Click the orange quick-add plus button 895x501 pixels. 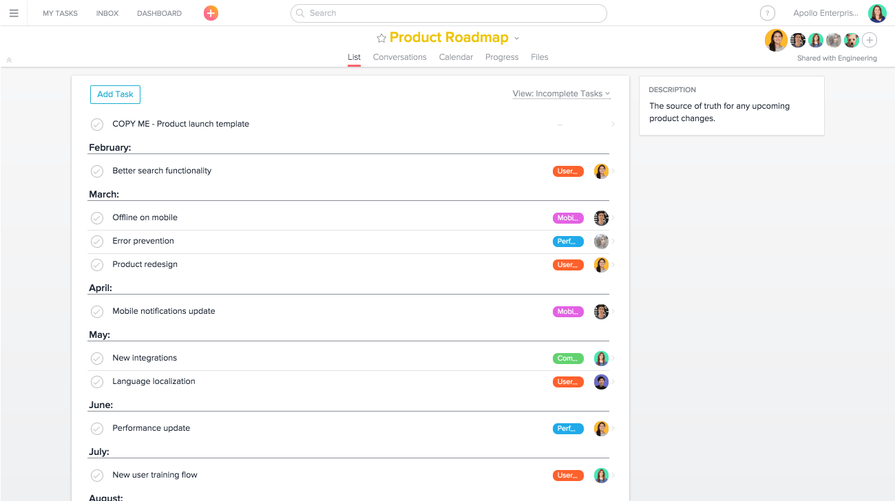point(211,12)
